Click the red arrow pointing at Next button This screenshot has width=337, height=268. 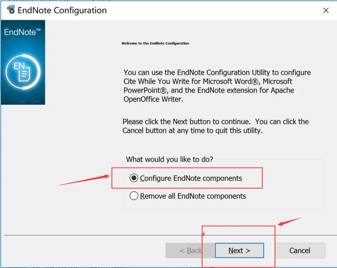tap(290, 221)
